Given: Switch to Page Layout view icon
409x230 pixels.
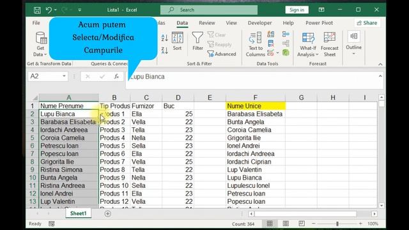Looking at the screenshot, I should click(286, 224).
